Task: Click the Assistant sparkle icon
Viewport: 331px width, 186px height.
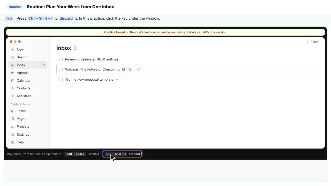Action: coord(13,96)
